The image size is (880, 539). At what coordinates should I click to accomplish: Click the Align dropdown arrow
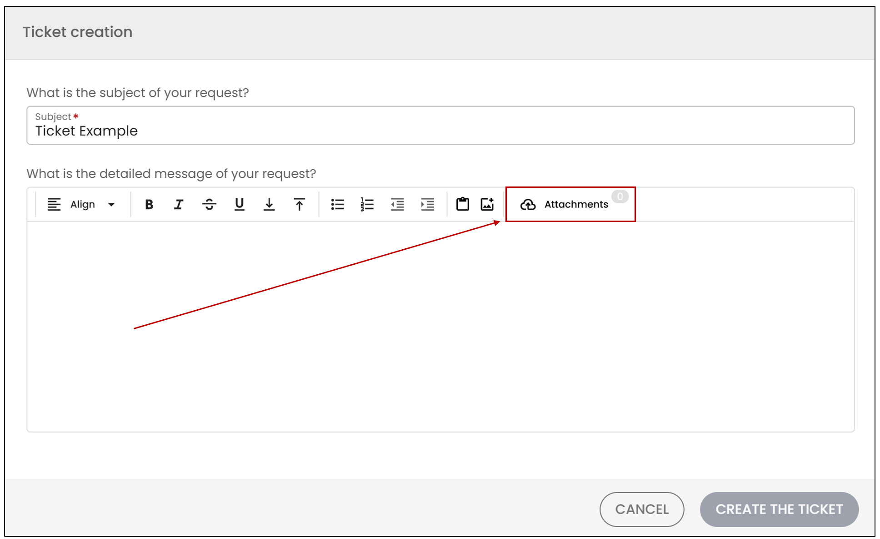[111, 205]
